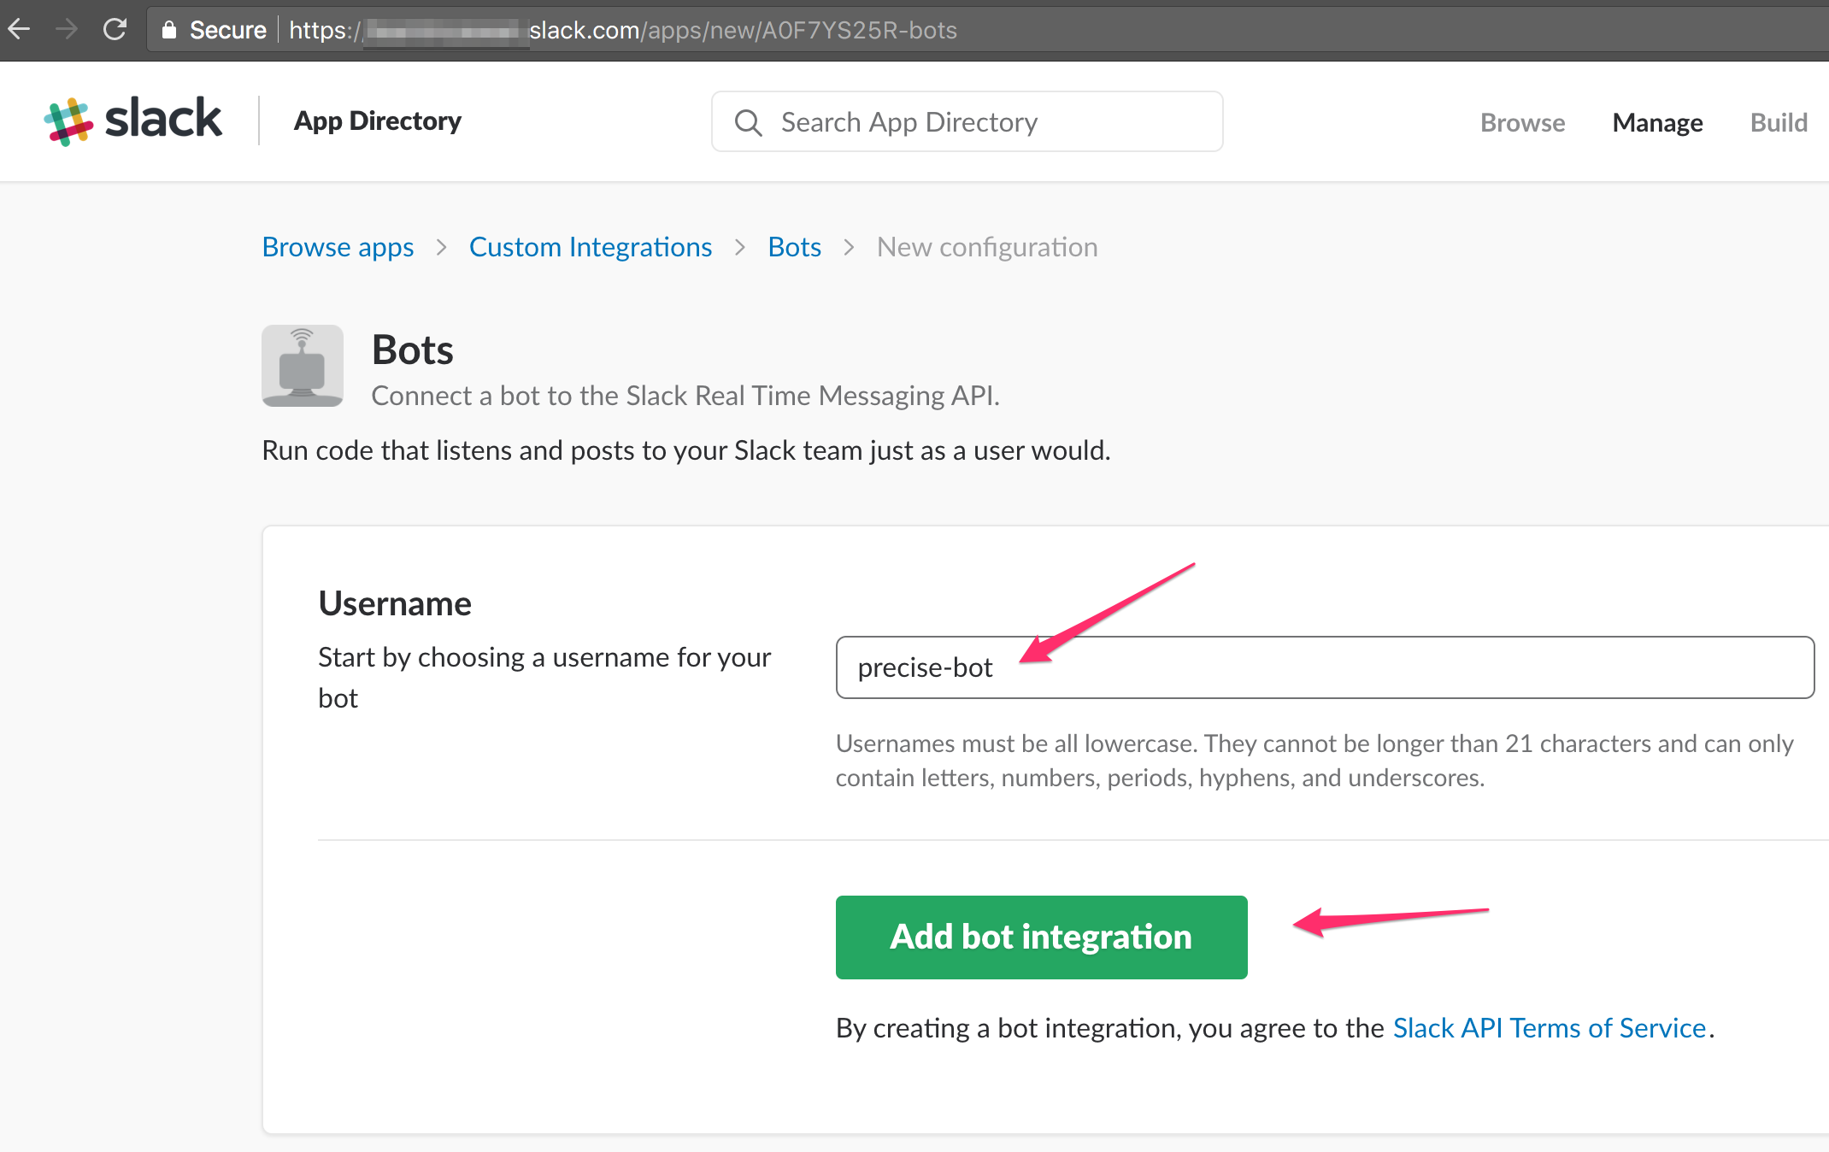Click 'Connect a bot to the Slack Real Time Messaging API' text
This screenshot has height=1152, width=1829.
(x=685, y=396)
